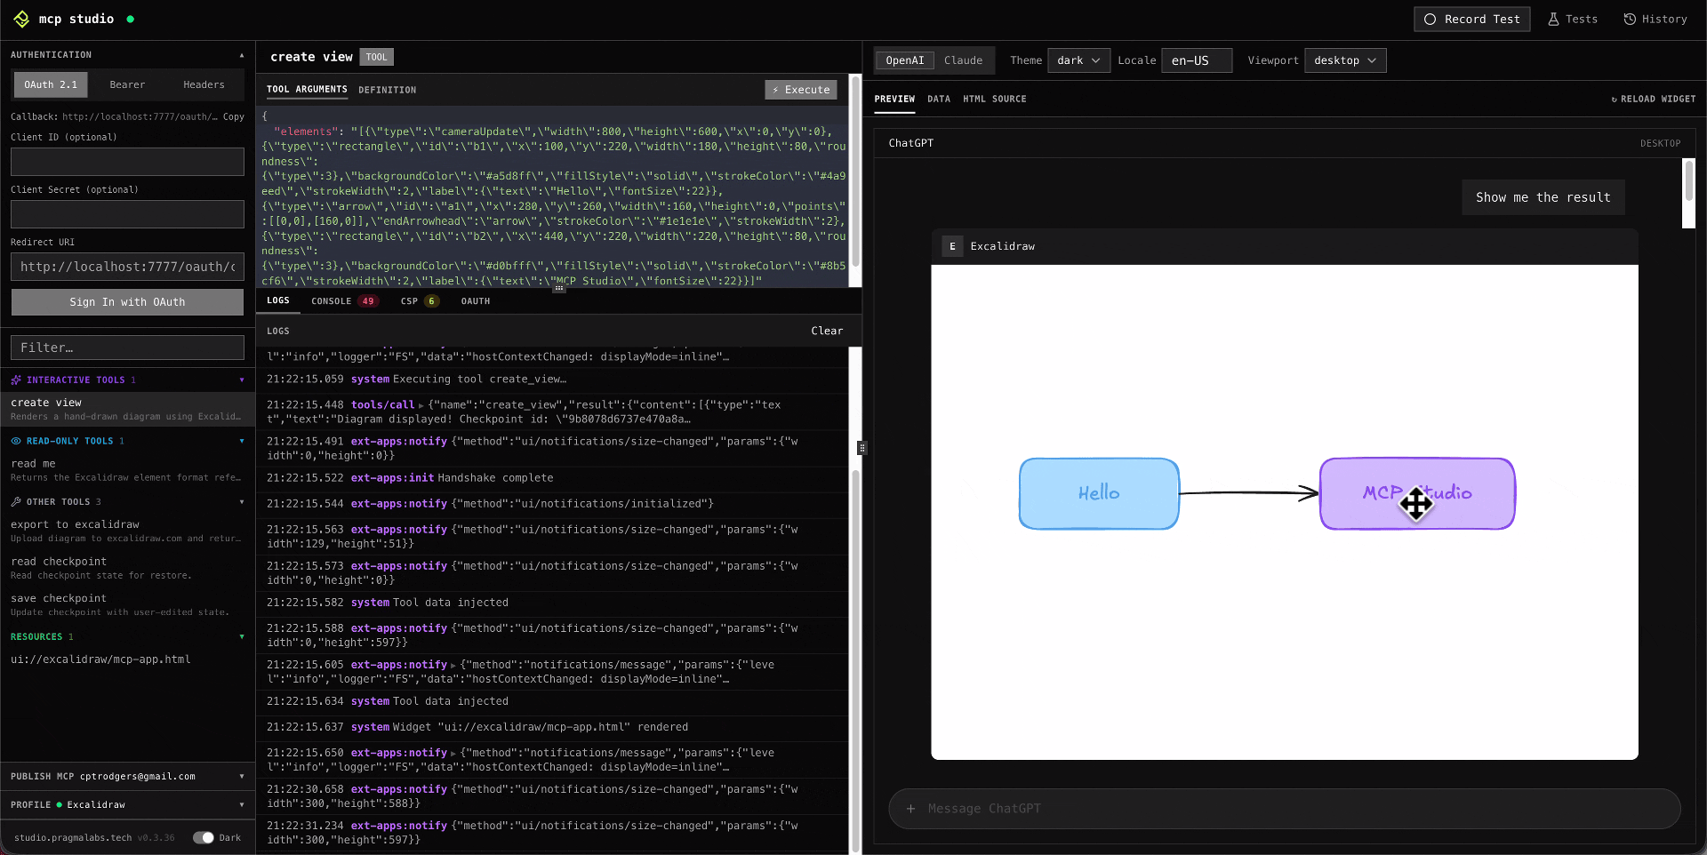Screen dimensions: 1707x855
Task: Expand the Publish MCP section
Action: (x=242, y=777)
